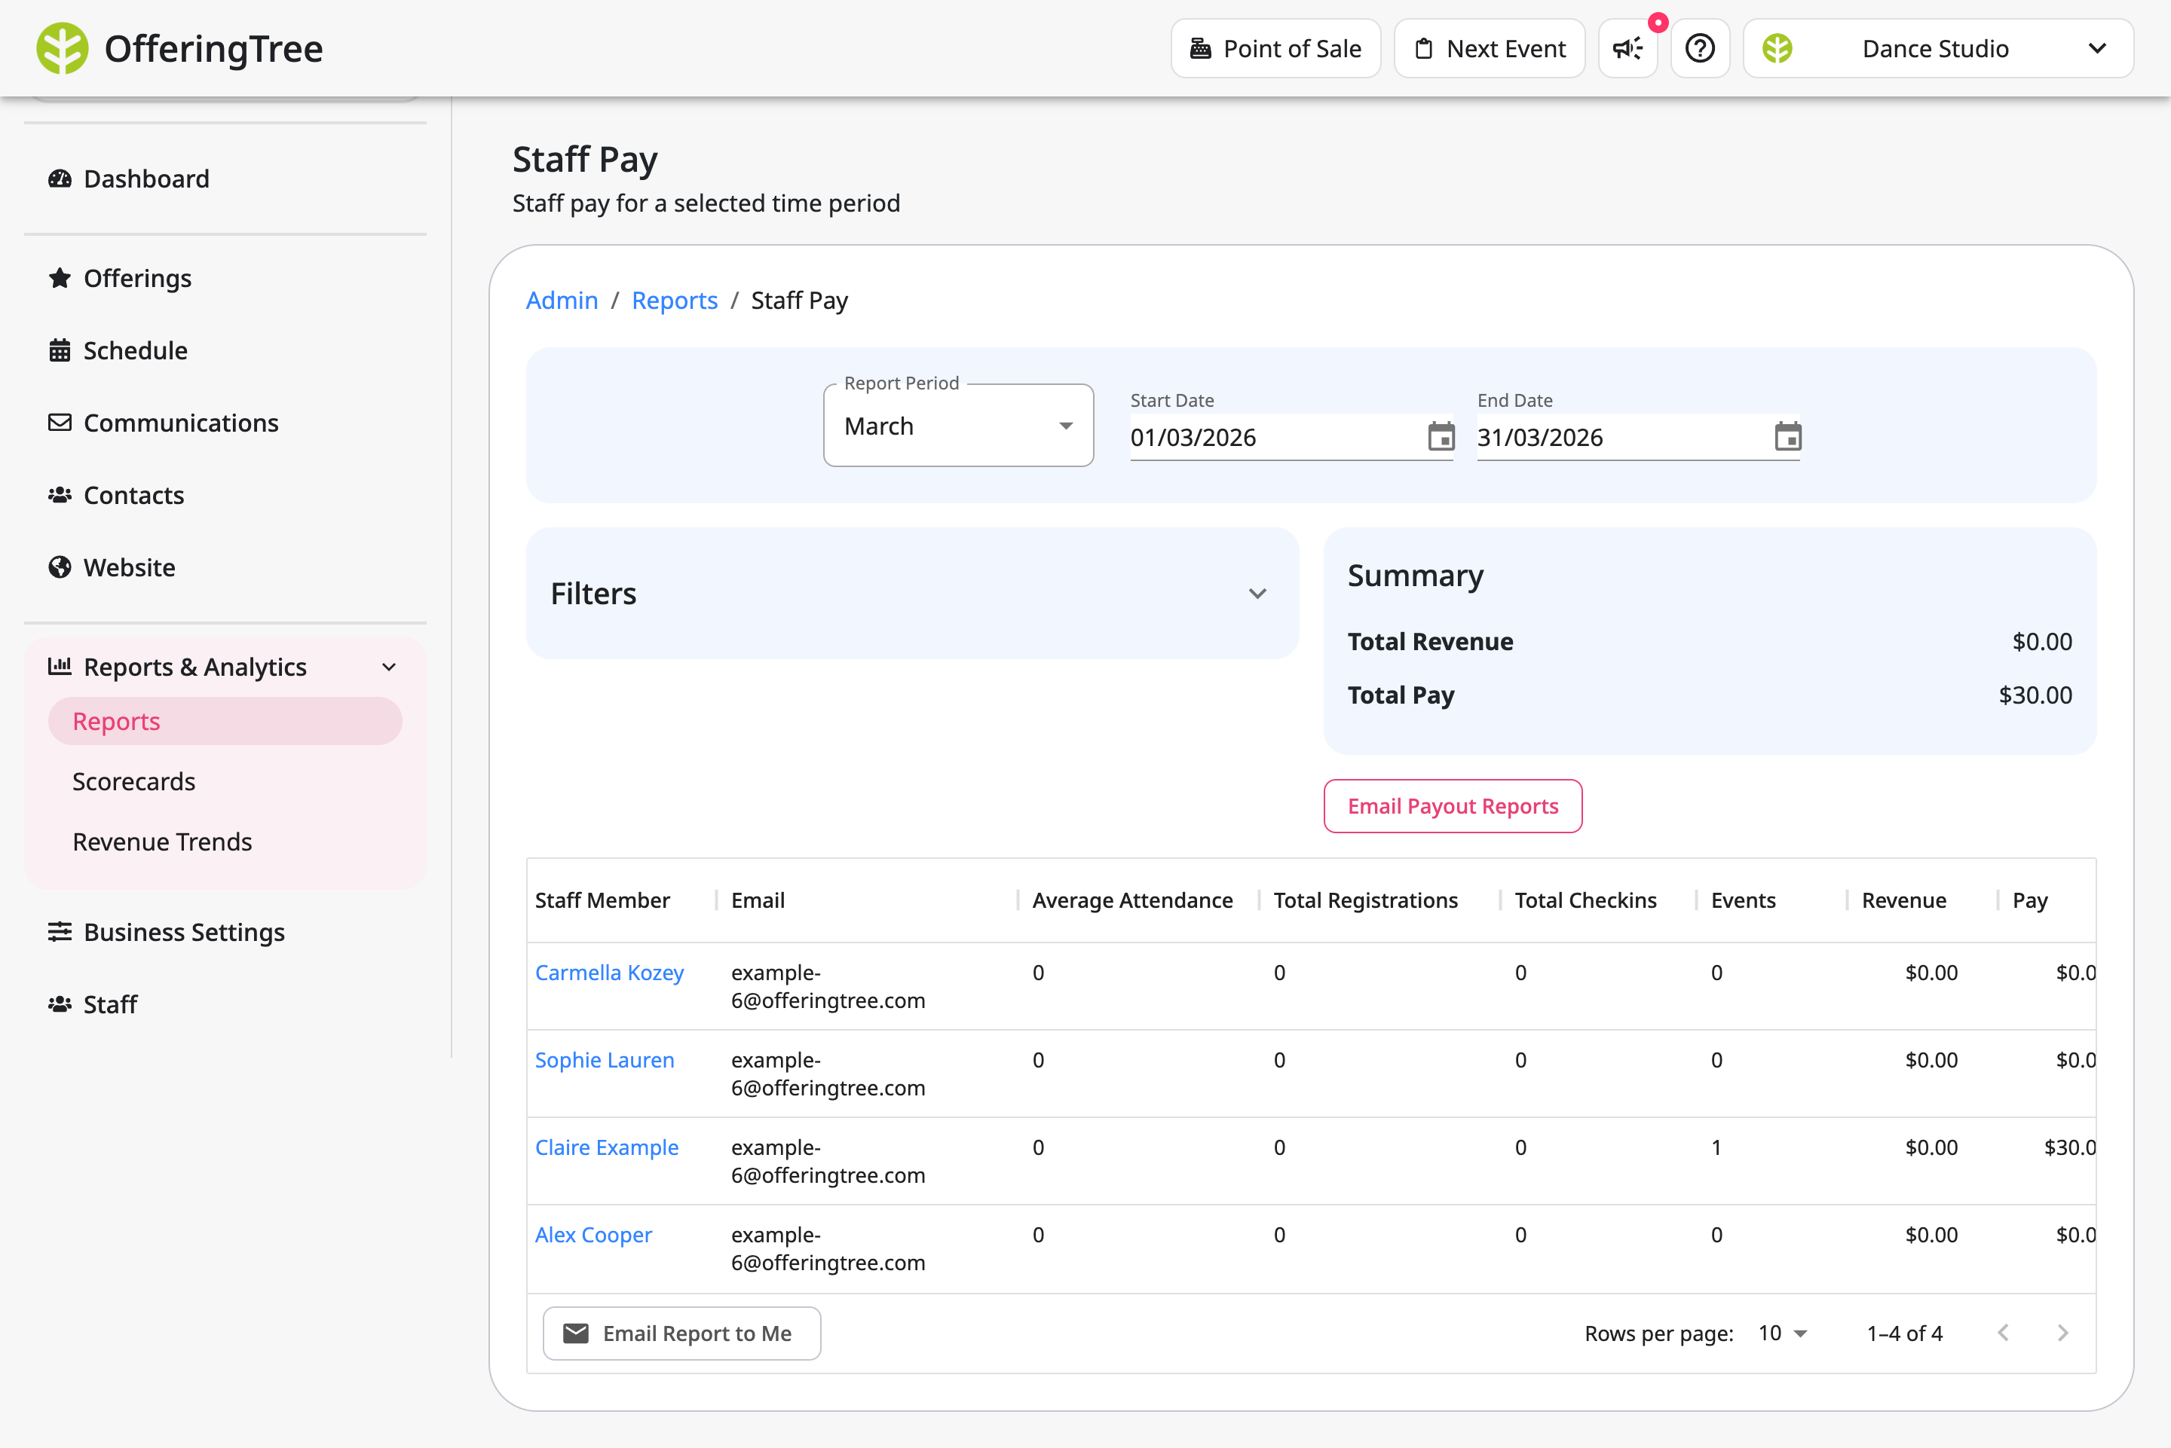Open Next Event
The image size is (2171, 1448).
1490,48
